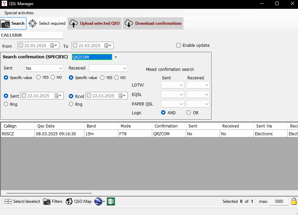Select the YES radio under Sent
The width and height of the screenshot is (298, 215).
click(x=39, y=77)
